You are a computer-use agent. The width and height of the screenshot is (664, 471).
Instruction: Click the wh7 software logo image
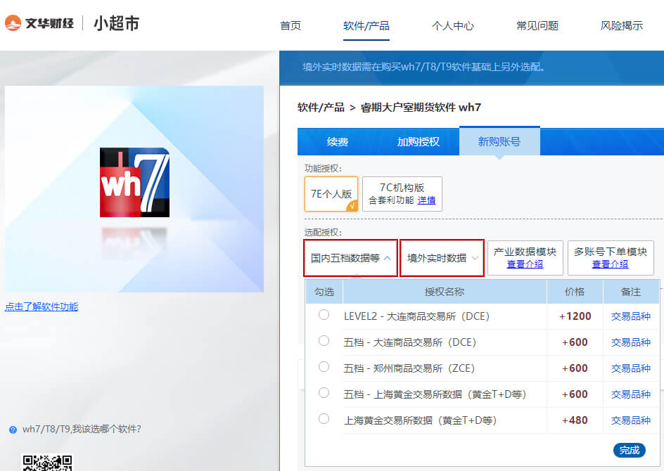134,182
